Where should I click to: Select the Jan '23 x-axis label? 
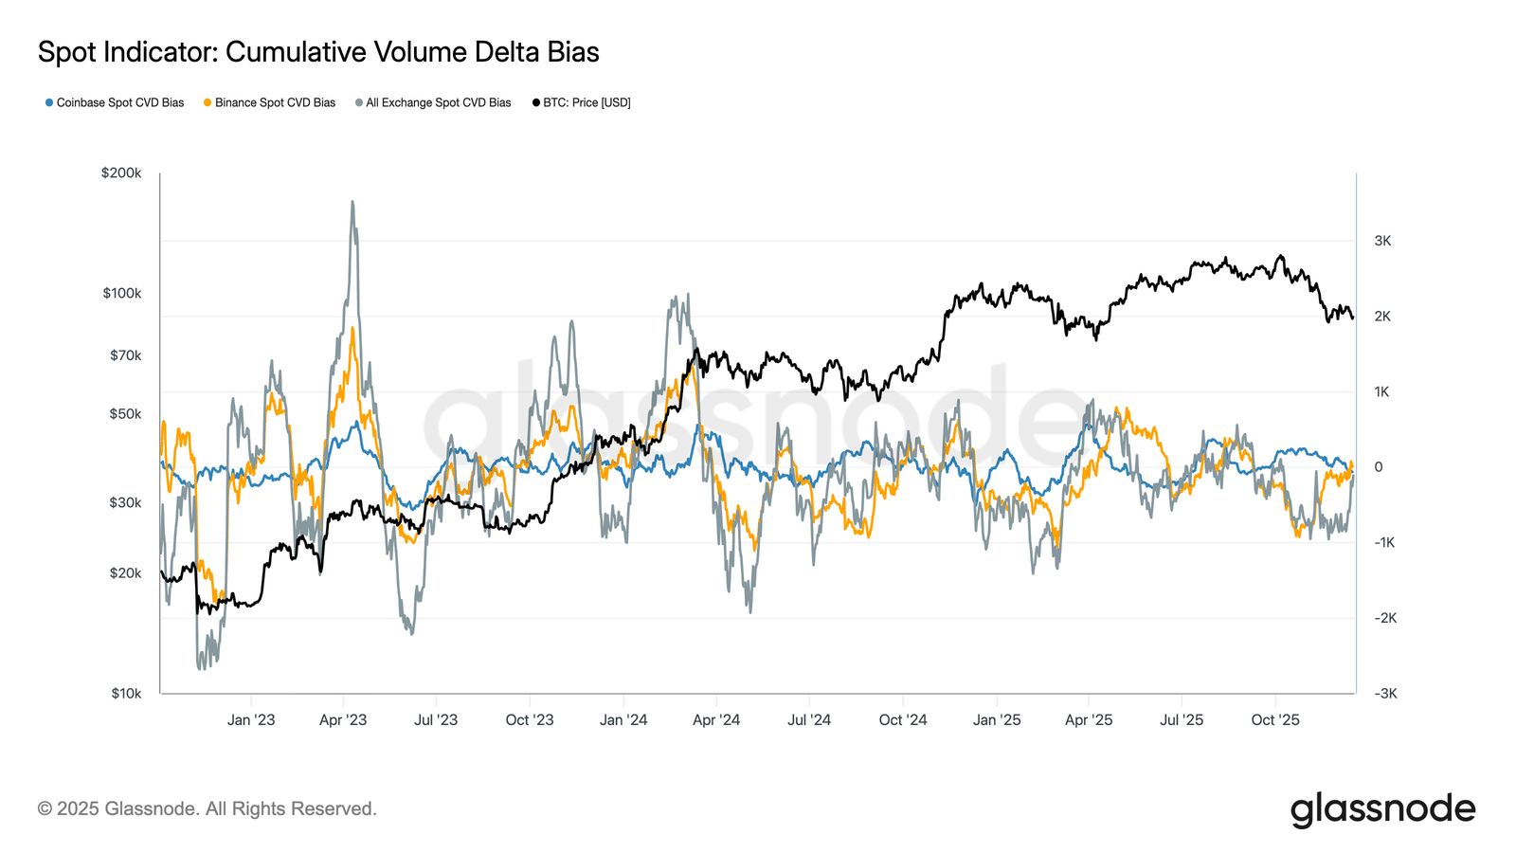click(251, 720)
